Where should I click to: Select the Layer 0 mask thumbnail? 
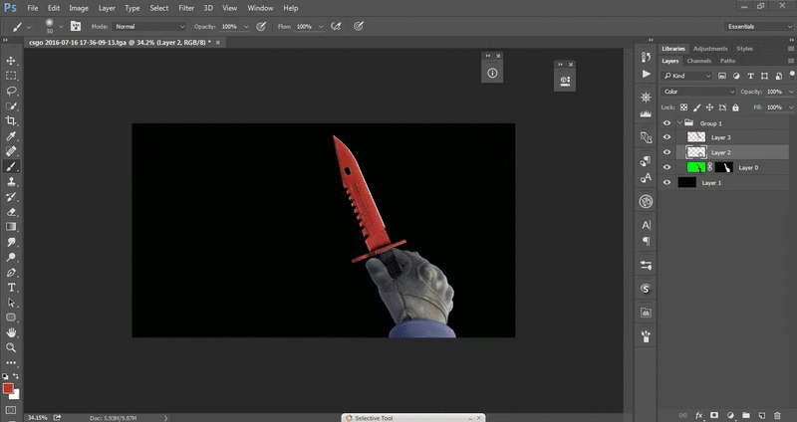(x=724, y=167)
